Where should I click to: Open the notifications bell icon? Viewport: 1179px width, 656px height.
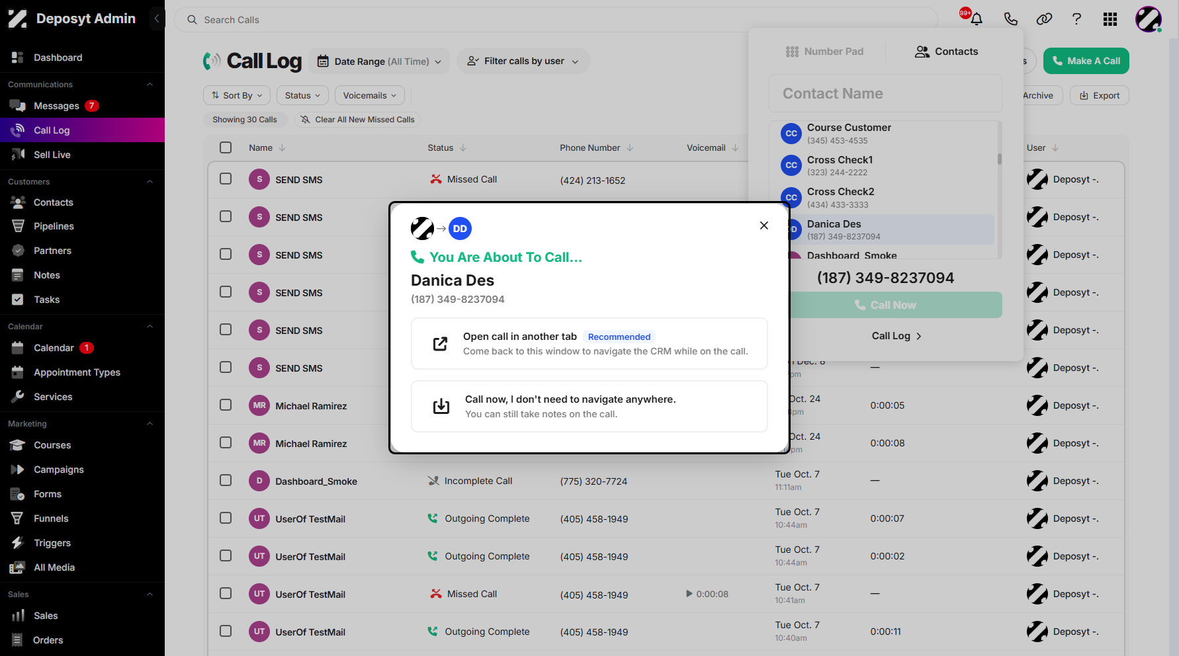click(x=976, y=19)
